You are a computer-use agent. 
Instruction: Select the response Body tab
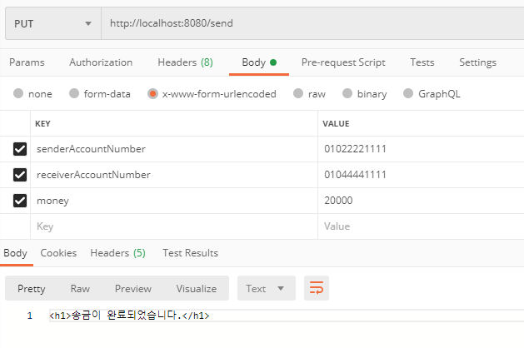(15, 253)
